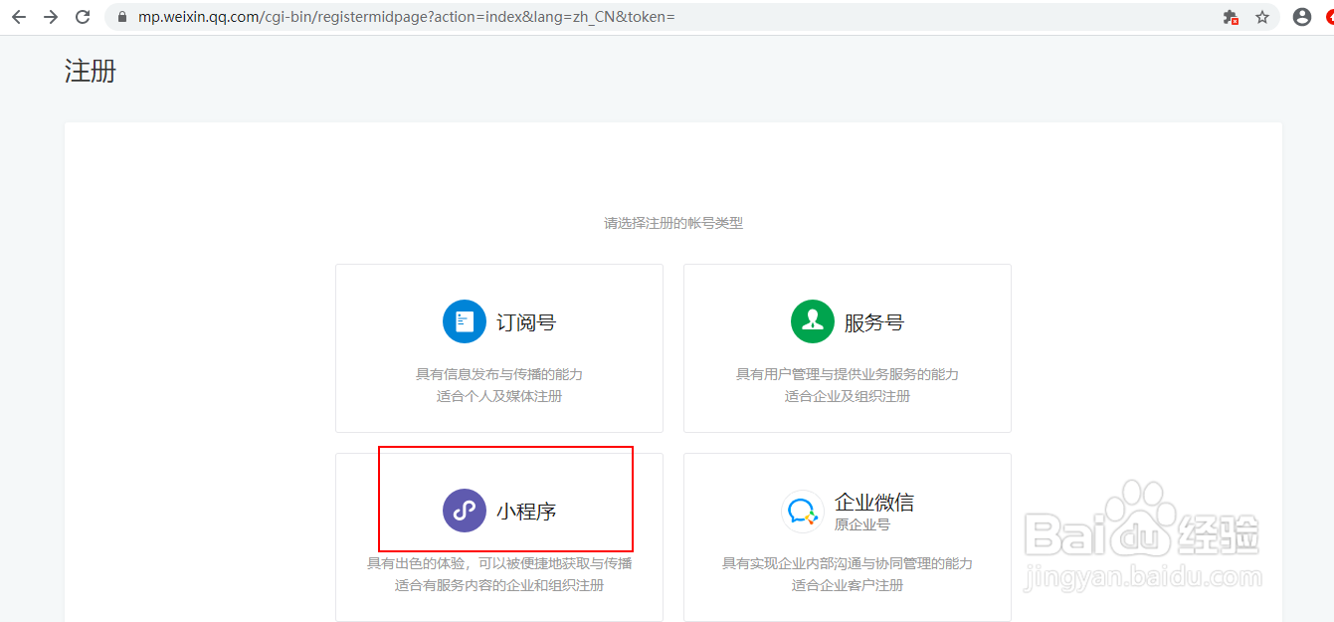1334x622 pixels.
Task: Click the text 具有用户管理与提供业务服务的能力
Action: [x=848, y=375]
